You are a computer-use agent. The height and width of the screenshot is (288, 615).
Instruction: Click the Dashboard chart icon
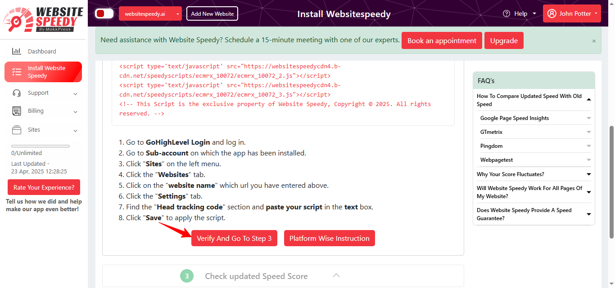(17, 51)
